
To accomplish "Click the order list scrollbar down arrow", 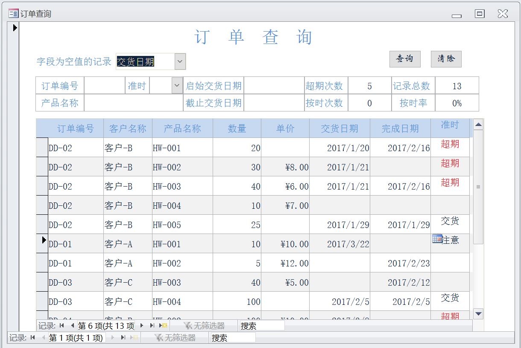I will tap(478, 314).
